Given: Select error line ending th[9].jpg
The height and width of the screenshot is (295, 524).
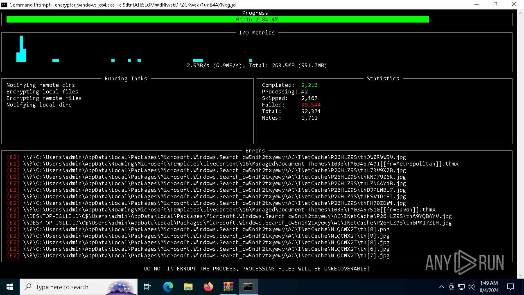Looking at the screenshot, I should (x=198, y=236).
